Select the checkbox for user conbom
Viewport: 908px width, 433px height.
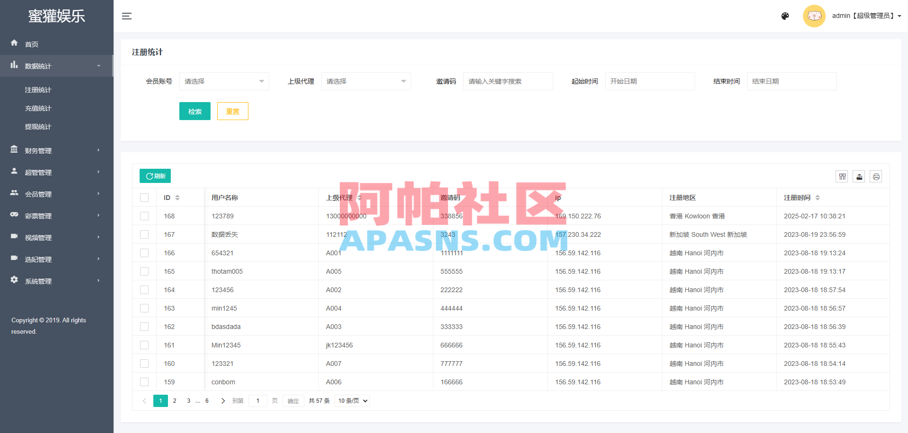pos(144,381)
